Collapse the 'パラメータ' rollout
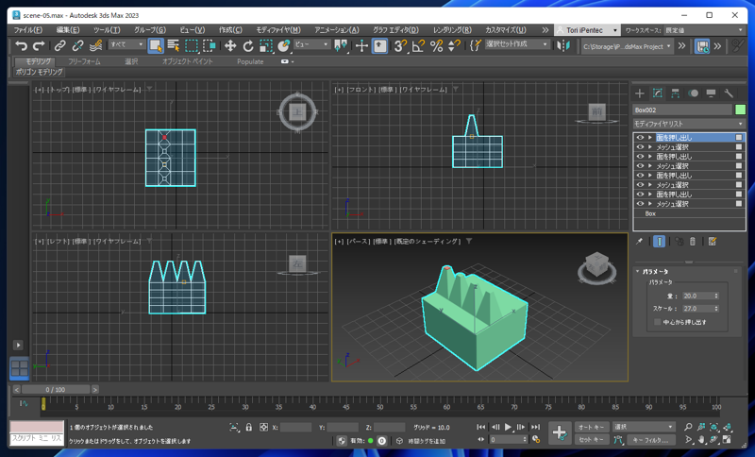This screenshot has width=755, height=457. pyautogui.click(x=655, y=272)
